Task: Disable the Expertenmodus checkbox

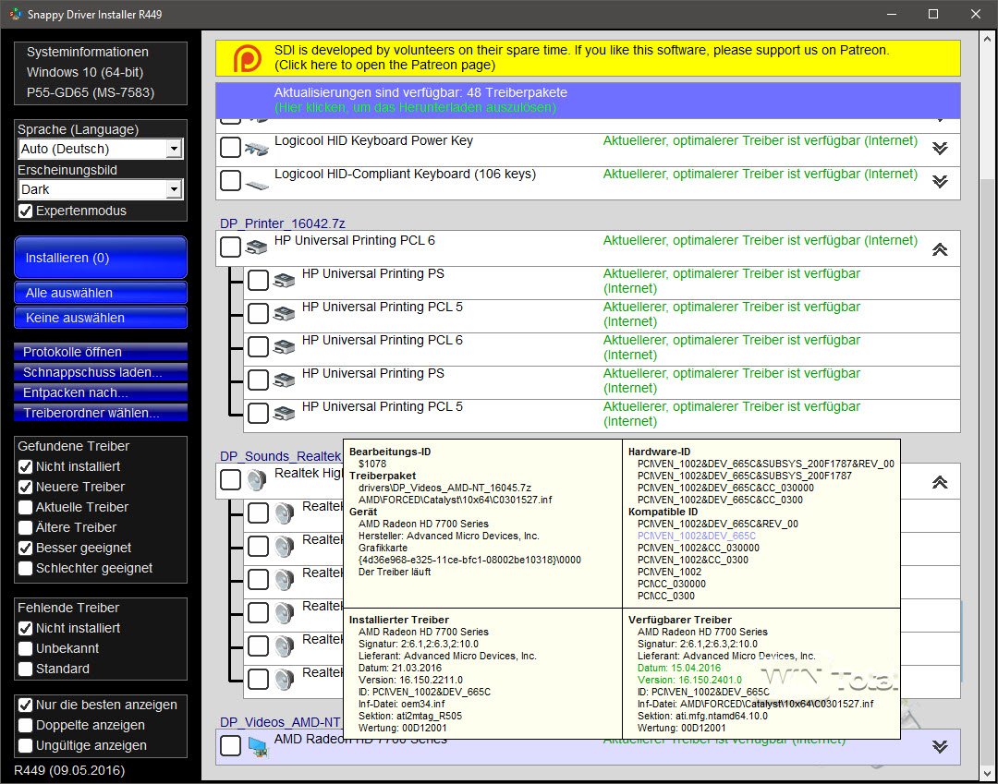Action: 26,211
